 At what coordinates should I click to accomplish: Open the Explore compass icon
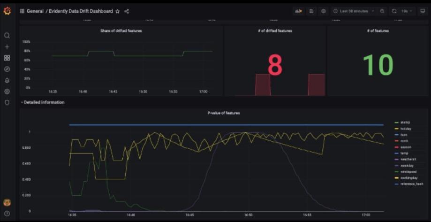pos(7,69)
